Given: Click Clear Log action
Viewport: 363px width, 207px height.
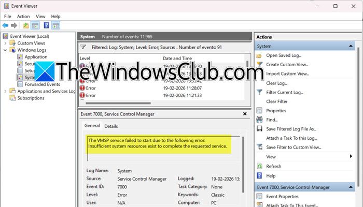Looking at the screenshot, I should pyautogui.click(x=276, y=83).
